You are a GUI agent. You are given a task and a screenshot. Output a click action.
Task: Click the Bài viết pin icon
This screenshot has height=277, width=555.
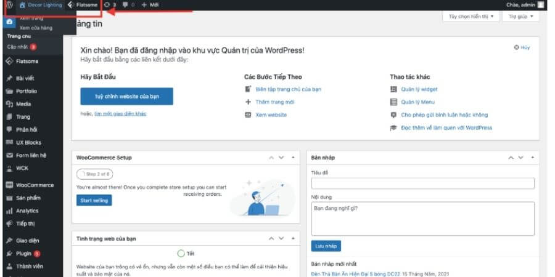(9, 78)
